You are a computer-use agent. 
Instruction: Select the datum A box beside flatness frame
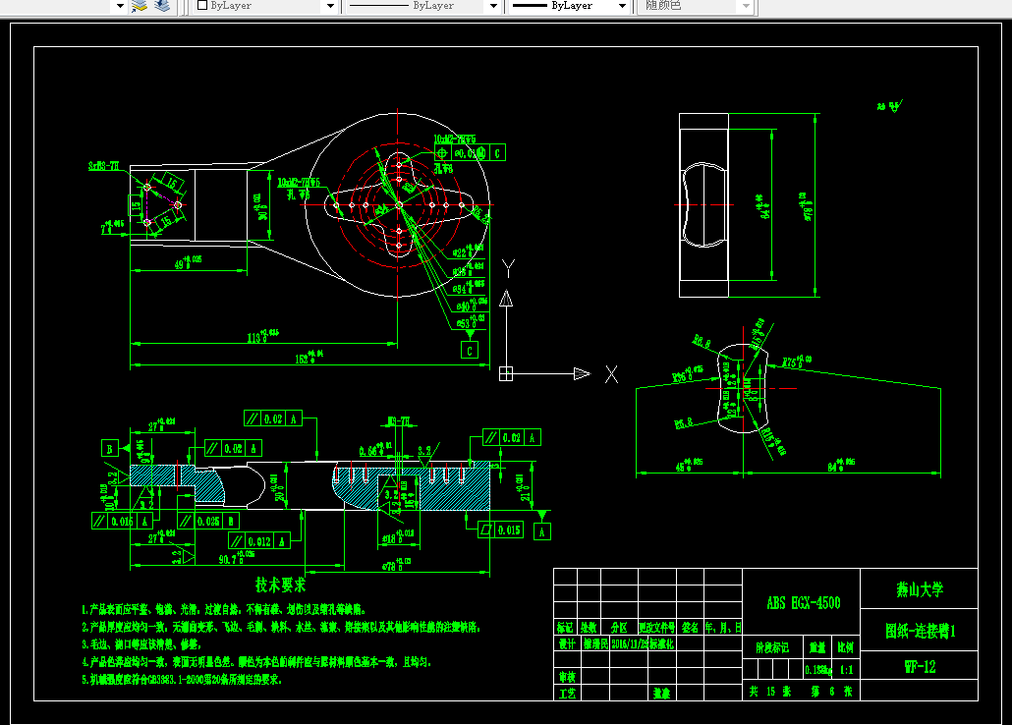(x=542, y=531)
